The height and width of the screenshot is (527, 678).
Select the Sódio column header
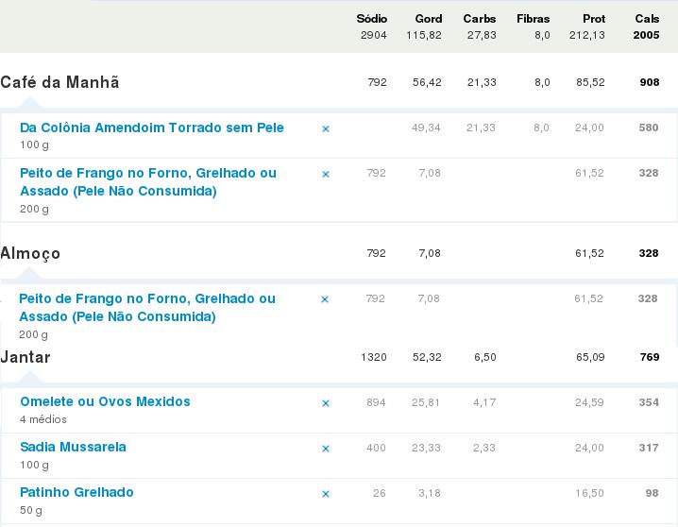pyautogui.click(x=371, y=19)
